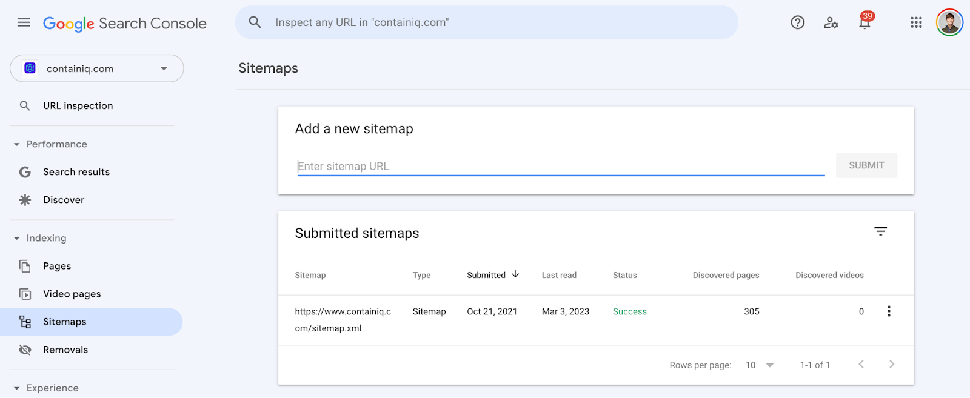Open the rows per page dropdown

pos(760,365)
